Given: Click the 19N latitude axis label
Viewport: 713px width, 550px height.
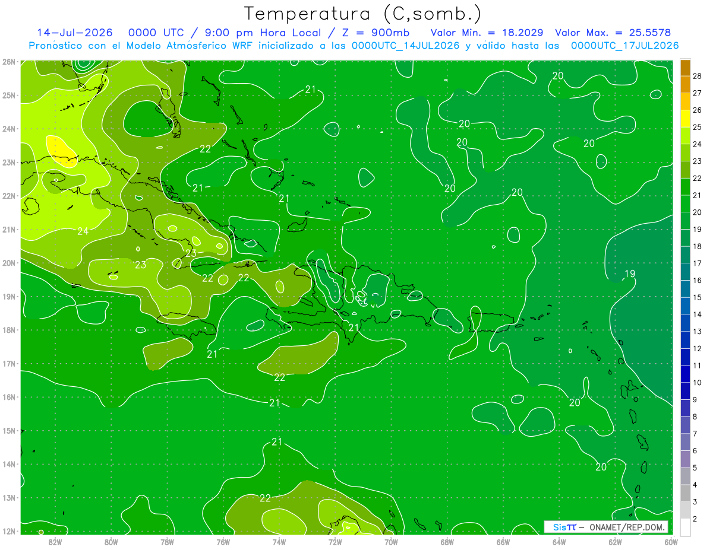Looking at the screenshot, I should point(8,297).
